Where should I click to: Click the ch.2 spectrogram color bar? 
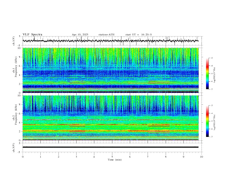tap(207, 121)
